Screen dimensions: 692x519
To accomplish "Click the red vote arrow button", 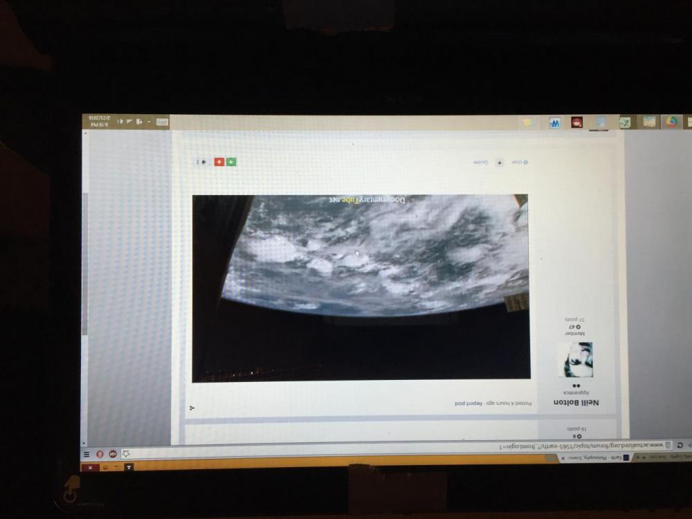I will tap(219, 162).
